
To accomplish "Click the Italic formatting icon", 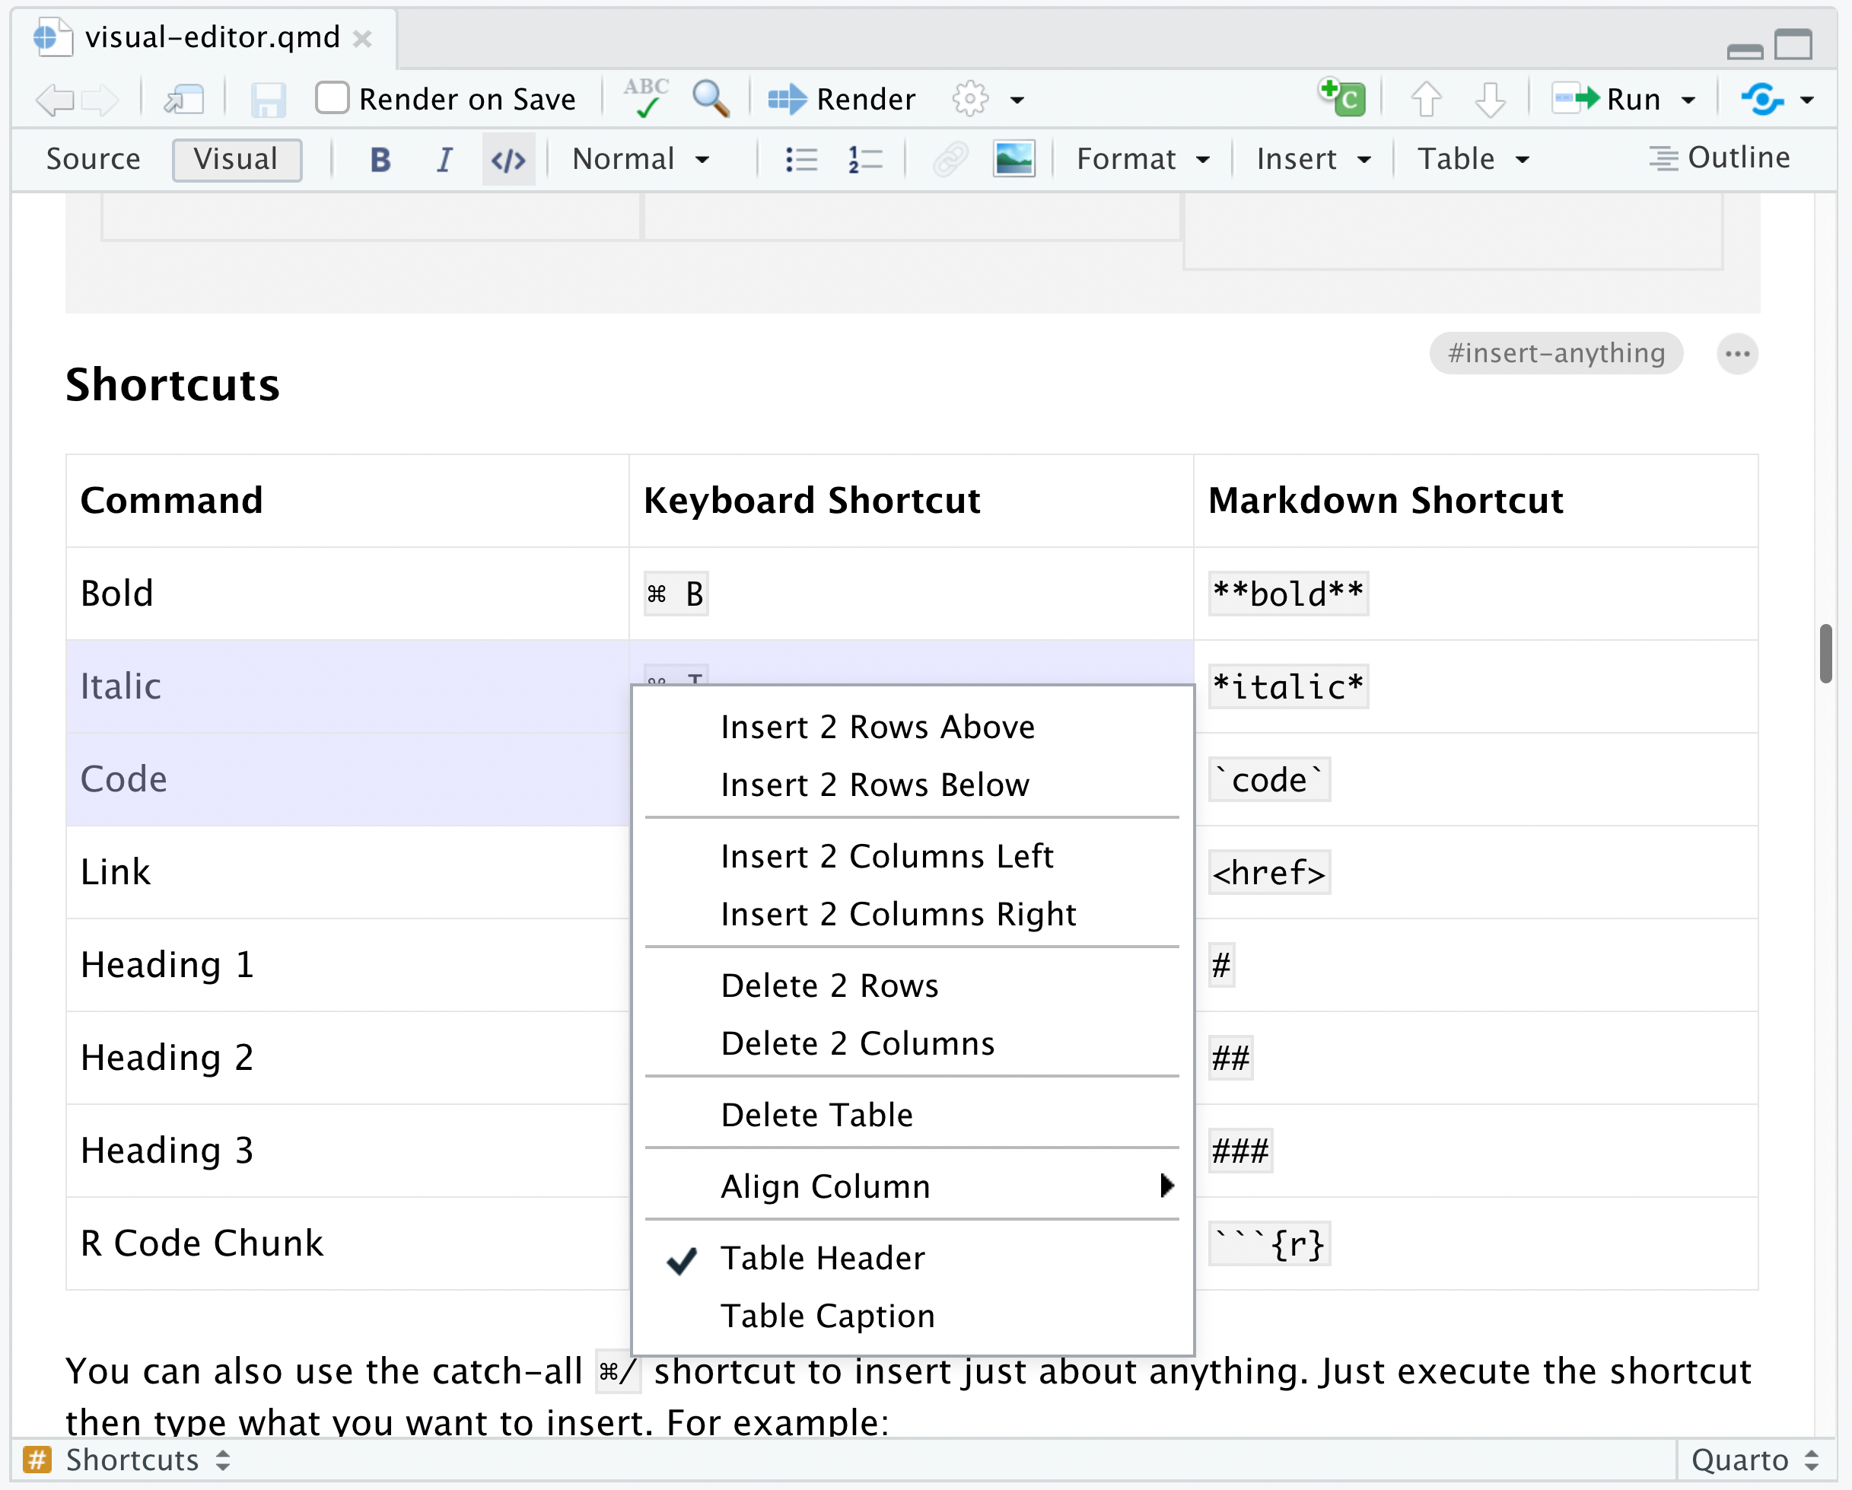I will (444, 160).
